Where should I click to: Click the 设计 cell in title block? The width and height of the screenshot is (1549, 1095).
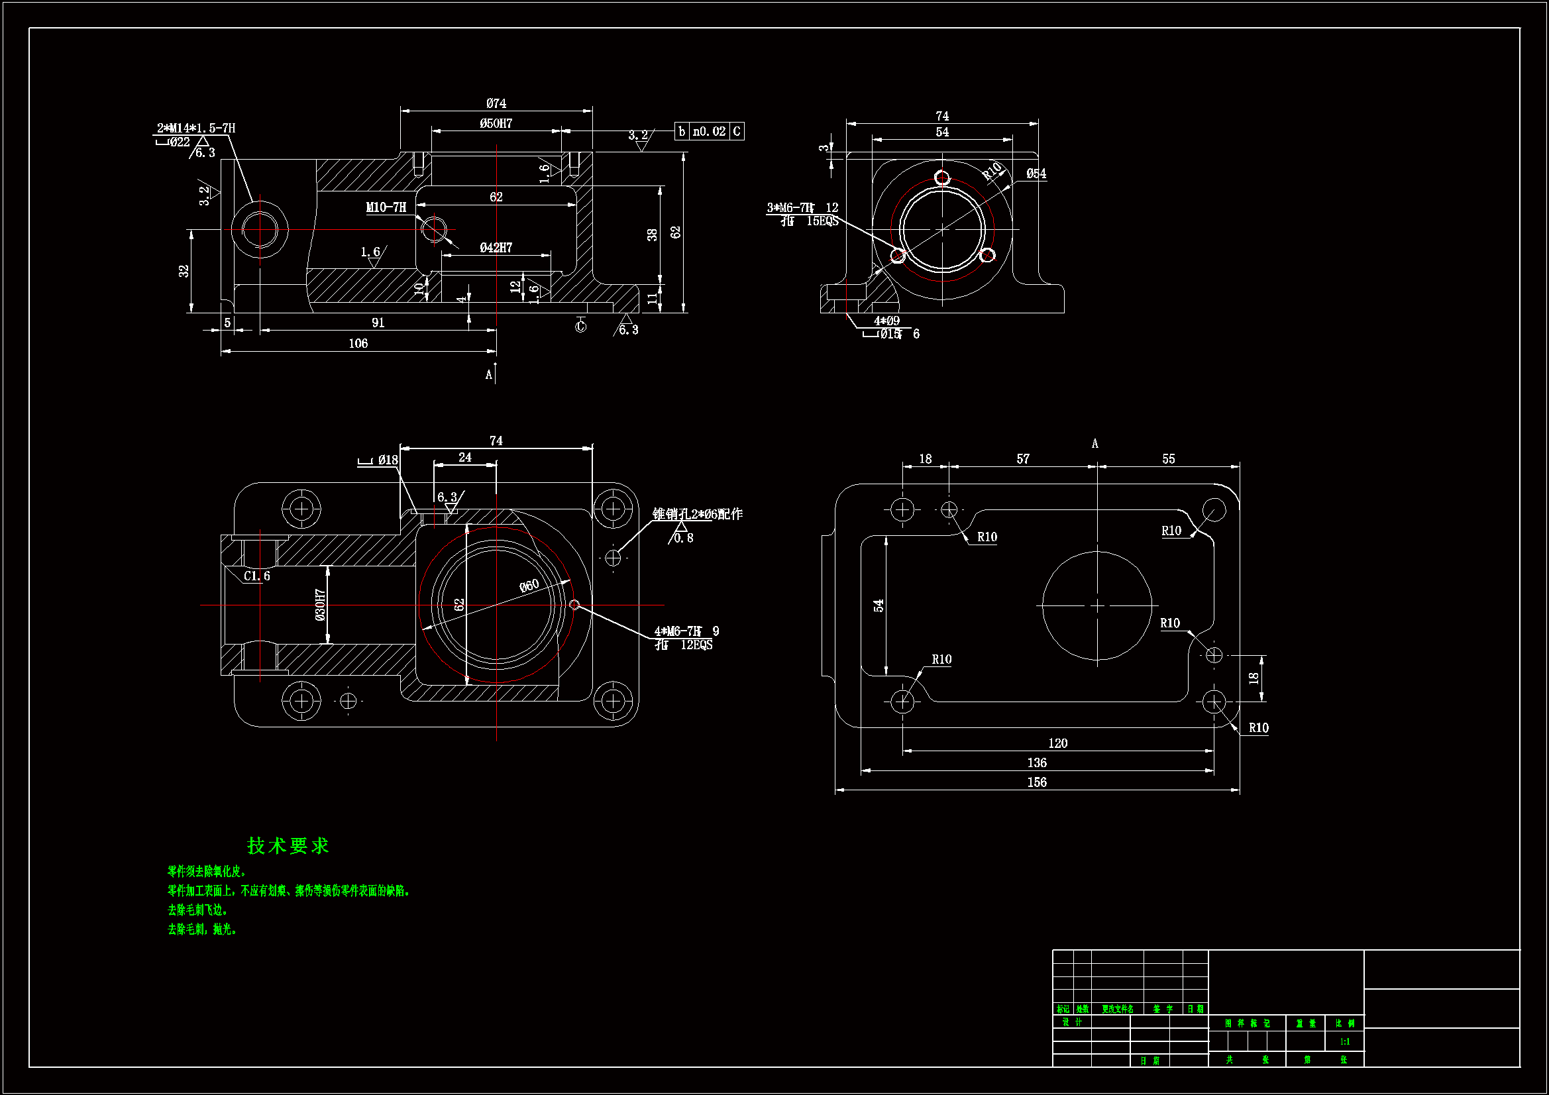[1072, 1022]
